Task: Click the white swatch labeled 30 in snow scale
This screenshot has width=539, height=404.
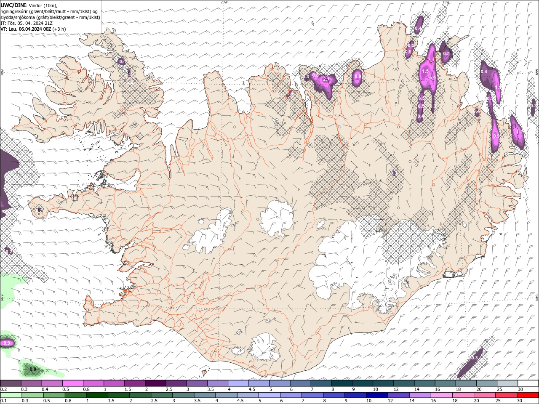Action: pos(528,383)
